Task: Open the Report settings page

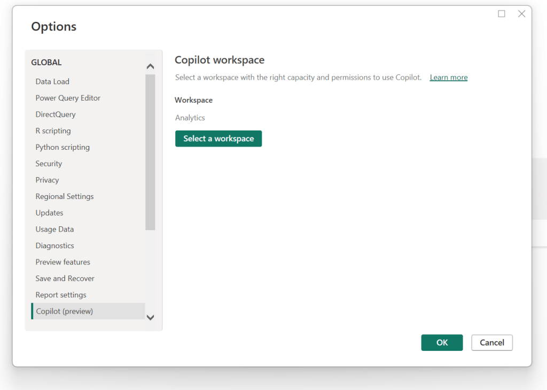Action: pyautogui.click(x=60, y=295)
